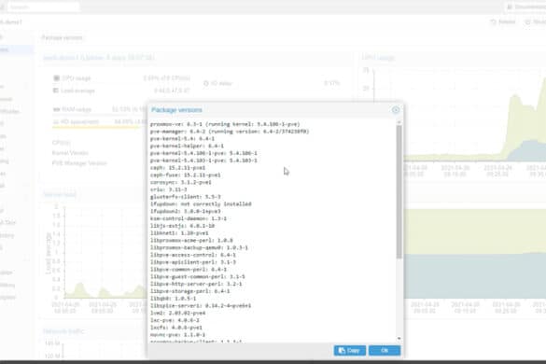Click the background Package versions toolbar button

point(62,37)
